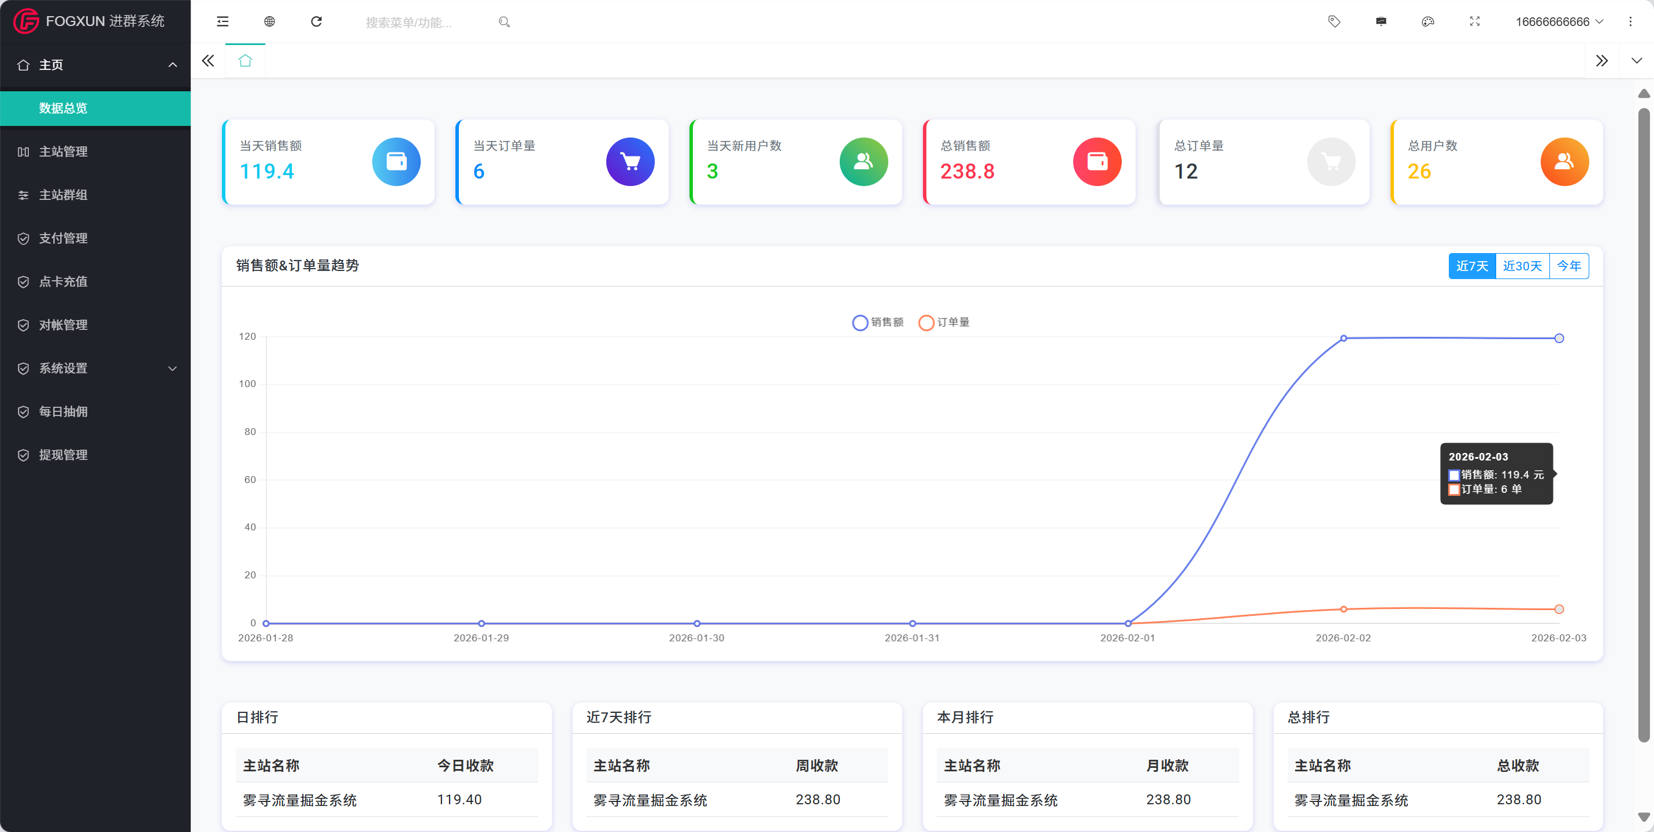Image resolution: width=1654 pixels, height=832 pixels.
Task: Open 主站群组 menu item
Action: click(x=95, y=195)
